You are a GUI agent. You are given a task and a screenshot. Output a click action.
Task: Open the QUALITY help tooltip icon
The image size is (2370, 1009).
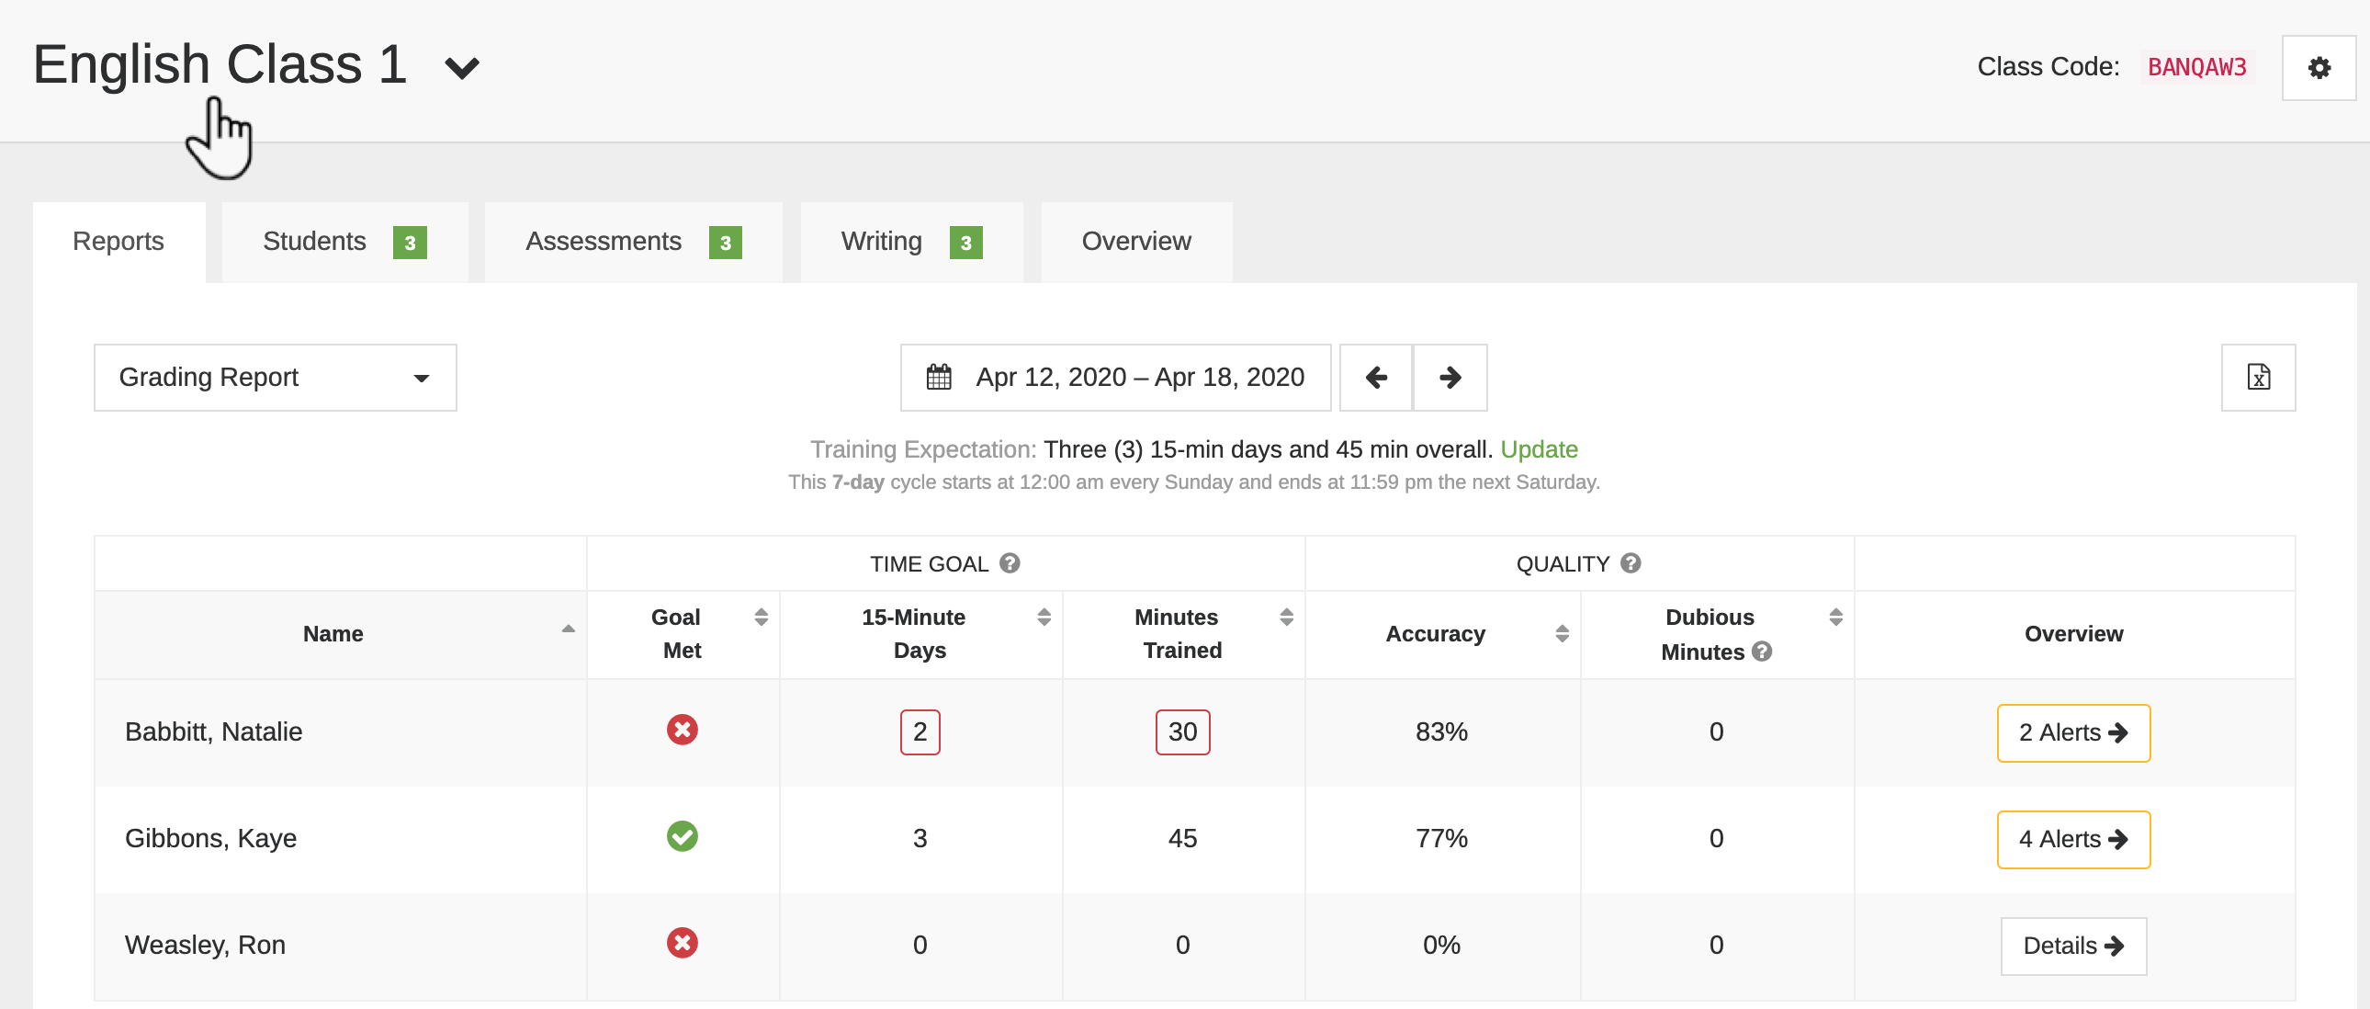[1631, 563]
